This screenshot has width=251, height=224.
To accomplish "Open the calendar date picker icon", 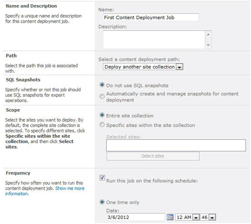I will [x=170, y=217].
